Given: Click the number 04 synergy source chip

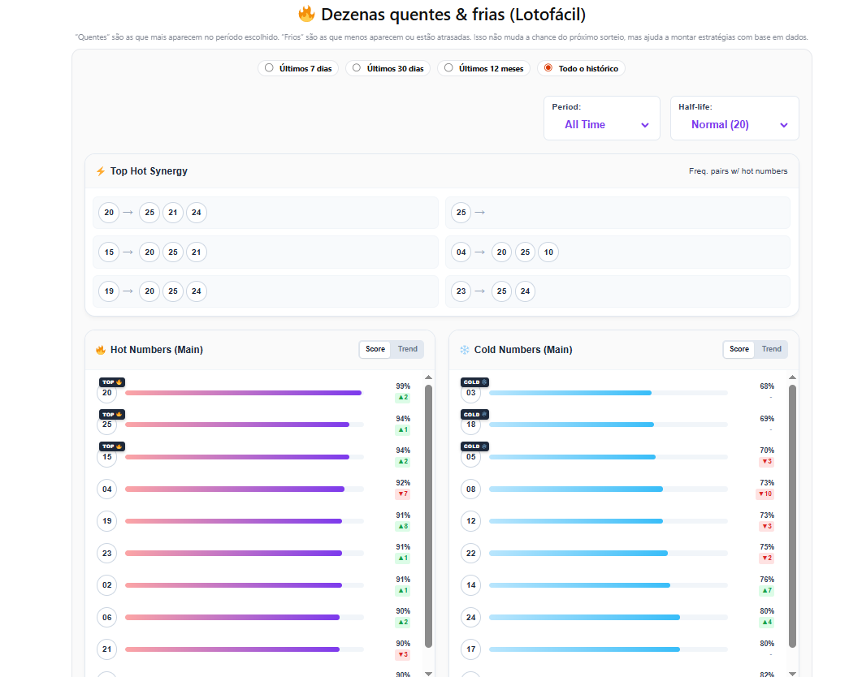Looking at the screenshot, I should (461, 252).
